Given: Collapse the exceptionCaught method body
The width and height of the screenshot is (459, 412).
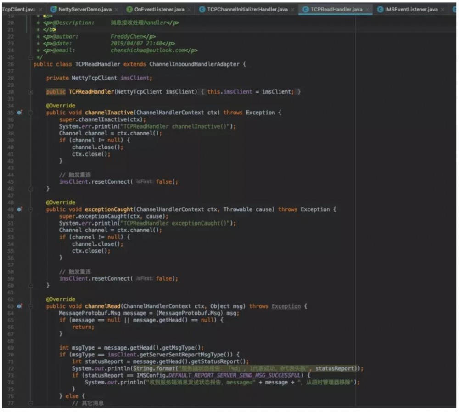Looking at the screenshot, I should pos(31,209).
